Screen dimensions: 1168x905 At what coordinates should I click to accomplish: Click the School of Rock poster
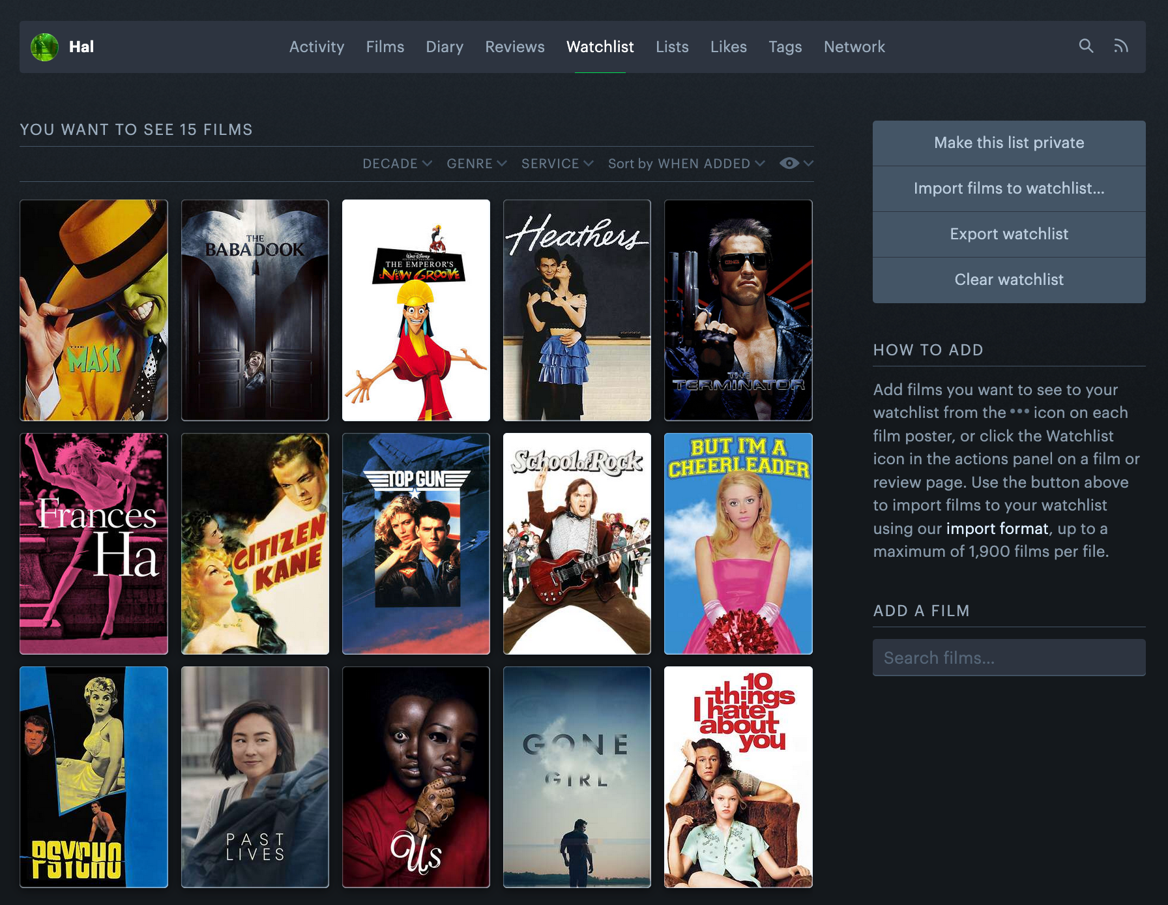(577, 544)
